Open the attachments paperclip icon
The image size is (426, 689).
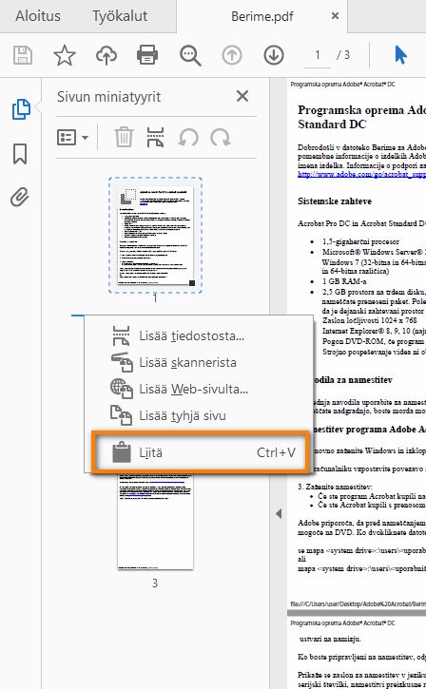click(x=20, y=198)
